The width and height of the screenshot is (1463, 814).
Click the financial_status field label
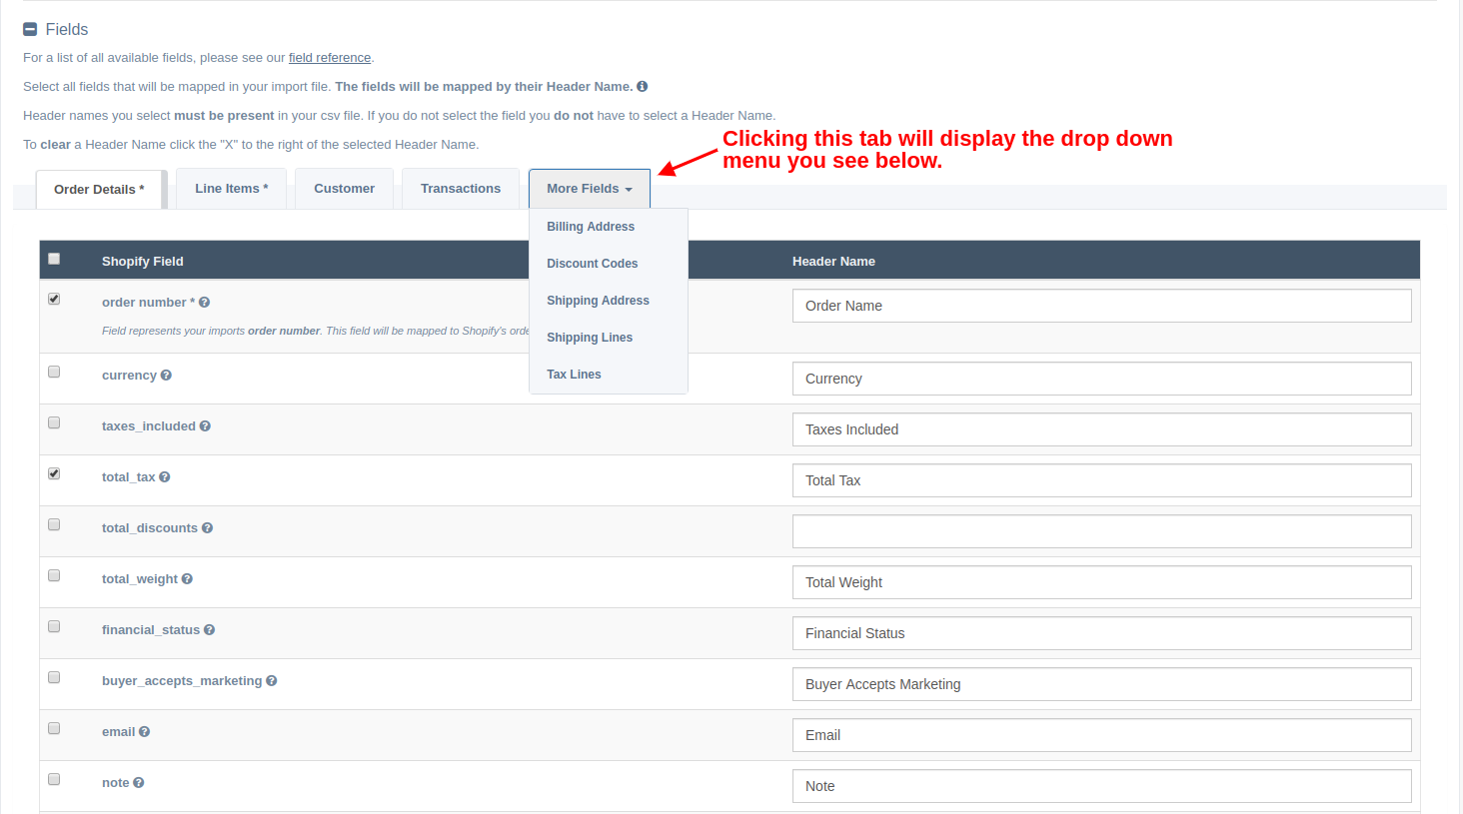click(x=151, y=630)
